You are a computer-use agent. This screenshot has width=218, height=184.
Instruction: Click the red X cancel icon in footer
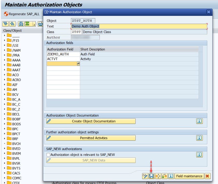pyautogui.click(x=207, y=176)
